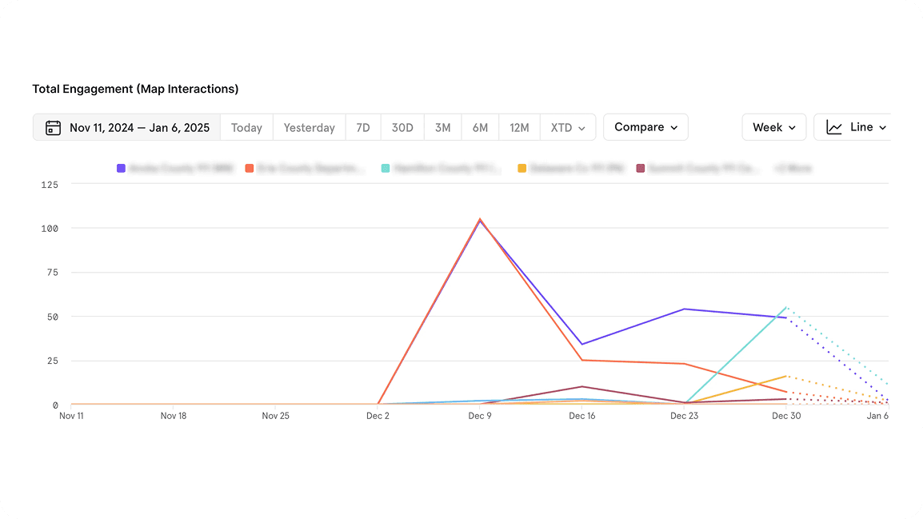Toggle the orange-red legend series
This screenshot has height=519, width=923.
coord(306,169)
